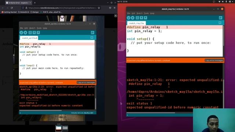Click 'exit status 1' in the sketch_may15a console
This screenshot has width=235, height=132.
tap(140, 103)
